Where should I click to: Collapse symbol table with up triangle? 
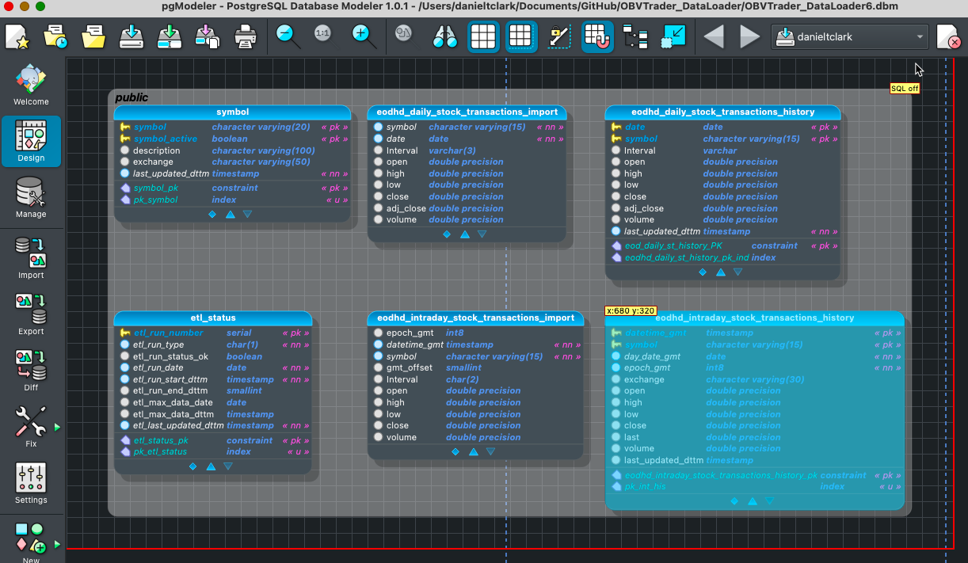click(x=230, y=214)
